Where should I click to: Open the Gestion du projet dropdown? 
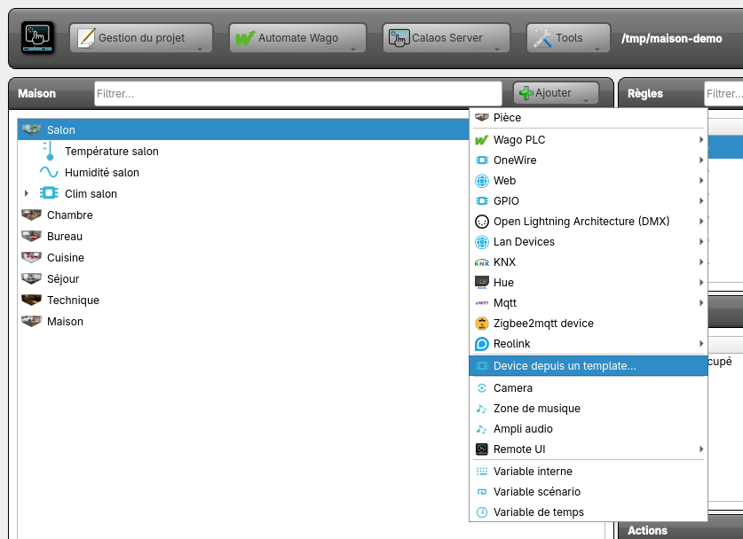141,38
